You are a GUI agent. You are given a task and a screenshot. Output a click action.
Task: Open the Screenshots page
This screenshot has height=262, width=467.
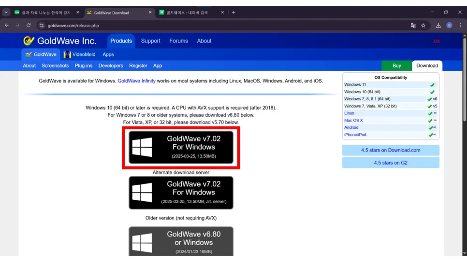55,66
